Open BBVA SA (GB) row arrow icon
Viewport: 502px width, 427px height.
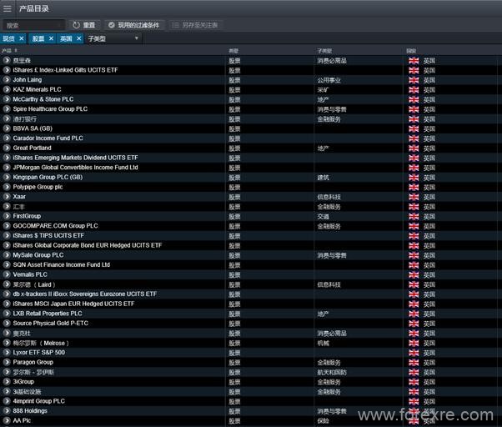coord(7,128)
